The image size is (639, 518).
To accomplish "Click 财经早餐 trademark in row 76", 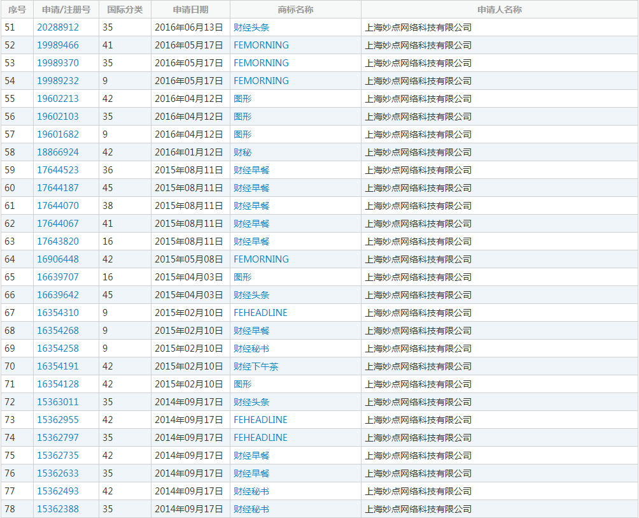I will 251,473.
